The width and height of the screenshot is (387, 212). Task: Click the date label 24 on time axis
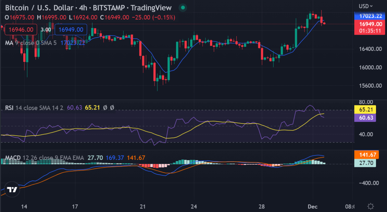tap(194, 206)
